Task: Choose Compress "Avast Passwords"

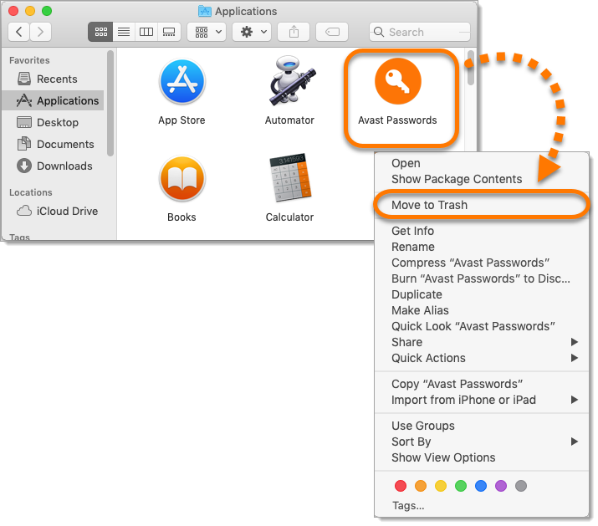Action: [x=482, y=263]
